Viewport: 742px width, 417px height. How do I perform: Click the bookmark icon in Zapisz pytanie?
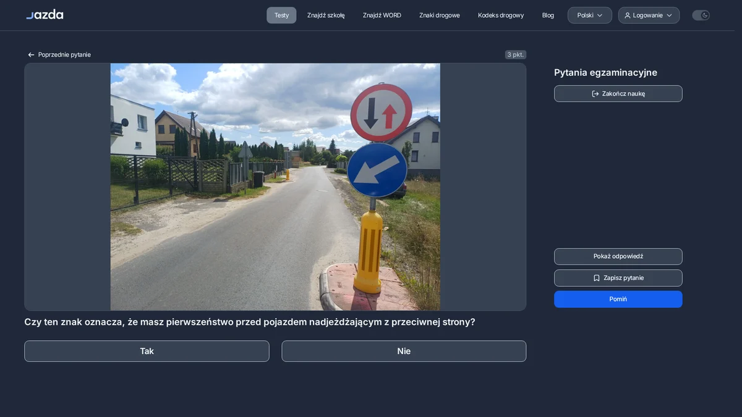click(x=597, y=278)
